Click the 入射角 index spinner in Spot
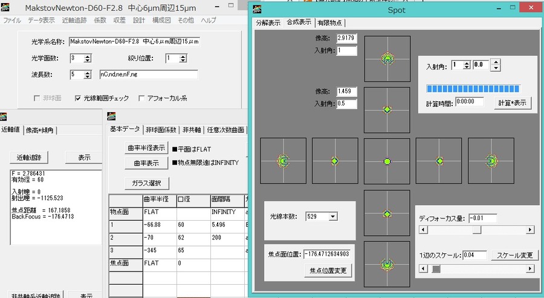This screenshot has width=544, height=298. point(467,65)
